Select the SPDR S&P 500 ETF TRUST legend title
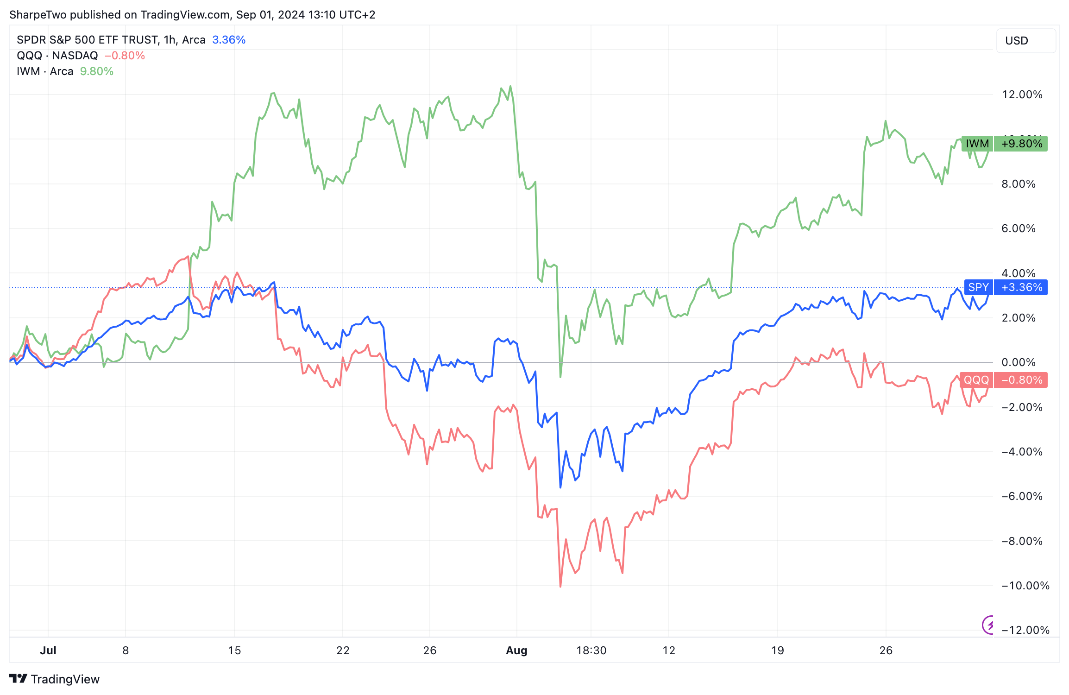Image resolution: width=1069 pixels, height=695 pixels. point(111,40)
